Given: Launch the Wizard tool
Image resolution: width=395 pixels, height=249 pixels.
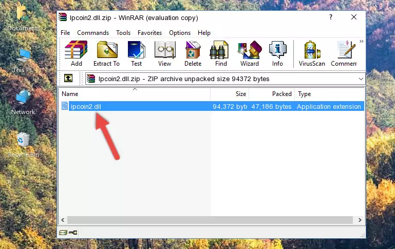Looking at the screenshot, I should pos(250,53).
